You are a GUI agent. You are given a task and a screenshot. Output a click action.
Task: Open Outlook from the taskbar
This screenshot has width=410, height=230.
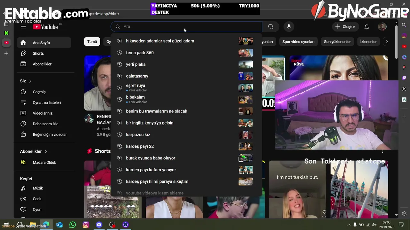point(59,225)
